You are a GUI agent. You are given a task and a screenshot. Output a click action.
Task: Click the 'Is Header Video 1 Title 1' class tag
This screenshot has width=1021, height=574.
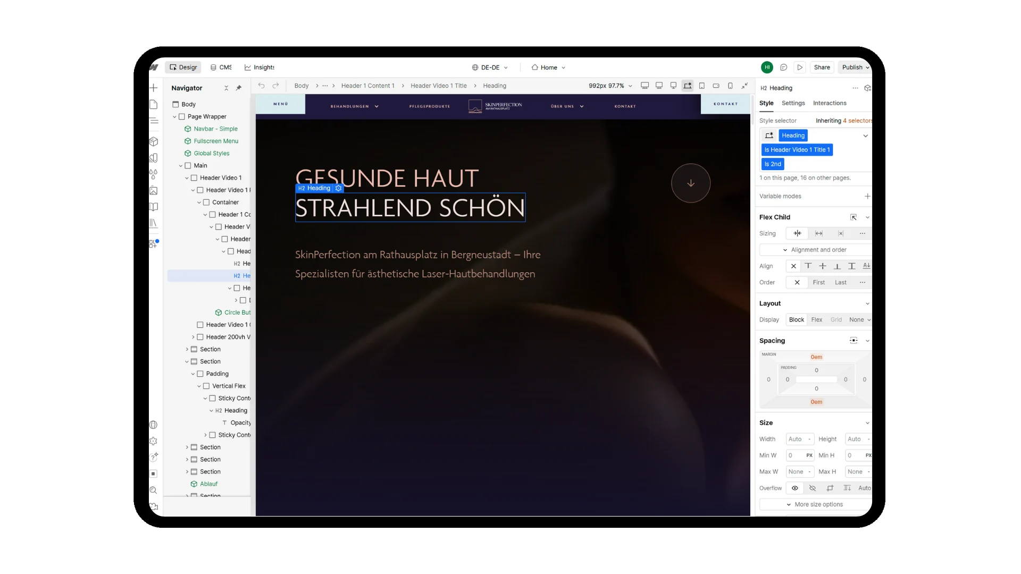coord(797,150)
